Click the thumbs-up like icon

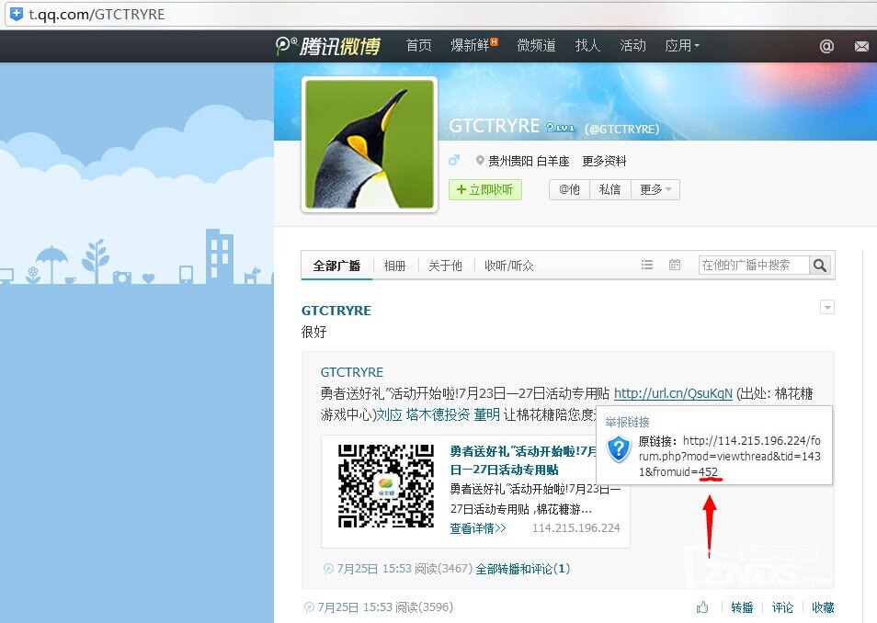(x=702, y=607)
